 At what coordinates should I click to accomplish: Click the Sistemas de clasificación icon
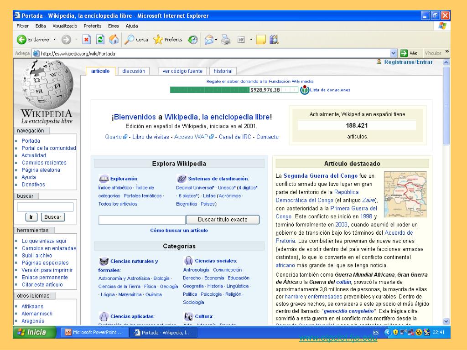(x=182, y=179)
